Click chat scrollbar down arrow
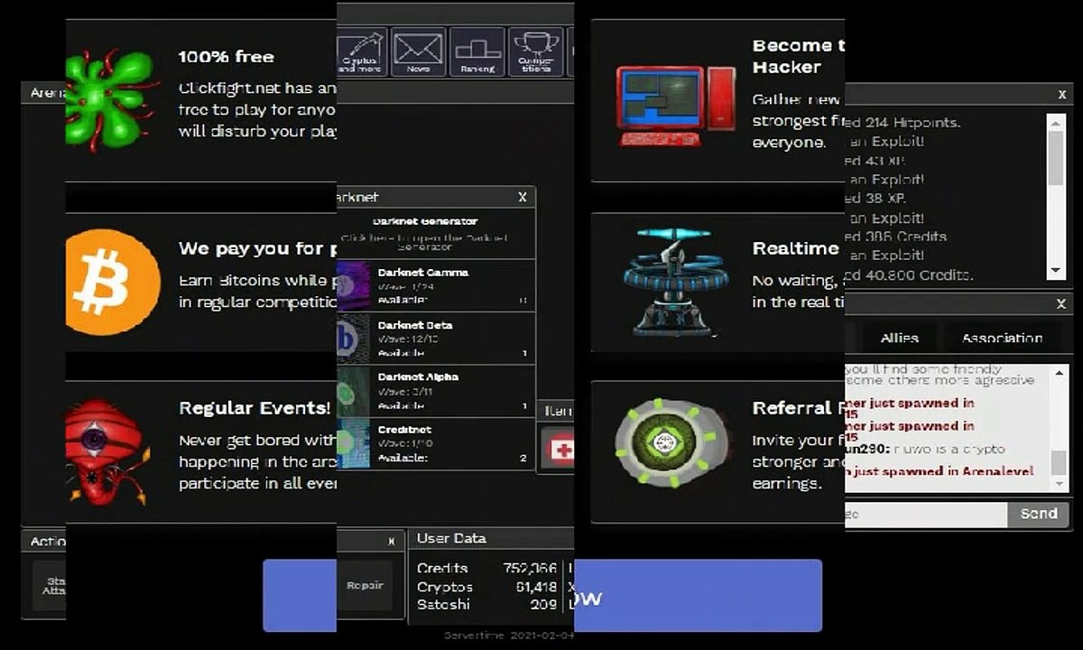The height and width of the screenshot is (650, 1083). (x=1060, y=486)
